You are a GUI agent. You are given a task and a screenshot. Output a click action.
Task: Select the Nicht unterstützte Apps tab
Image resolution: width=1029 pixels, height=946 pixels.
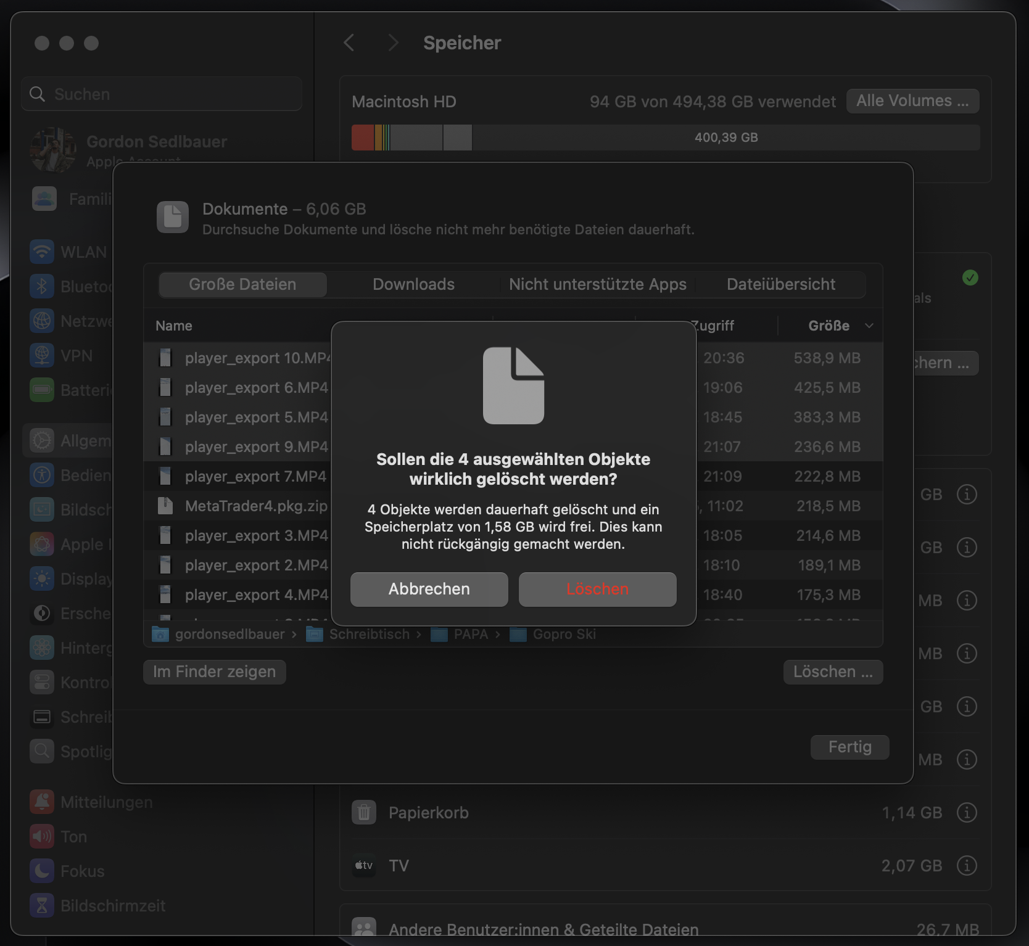(x=597, y=284)
